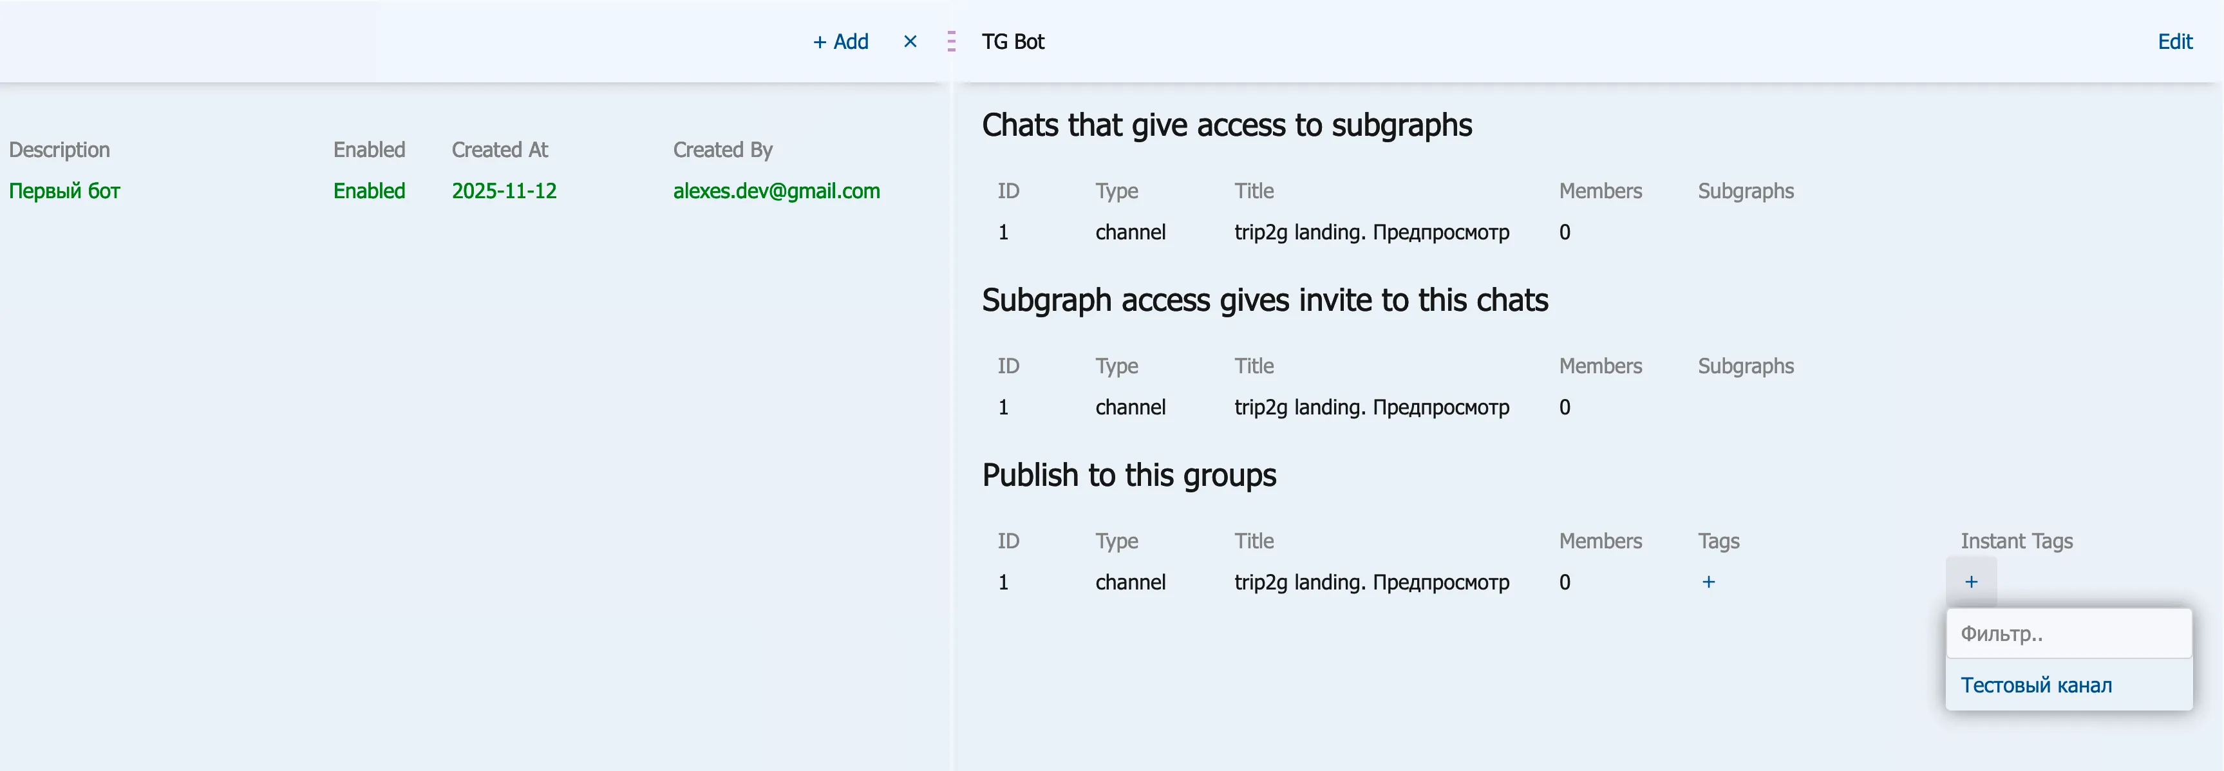Click alexes.dev@gmail.com creator entry
The height and width of the screenshot is (771, 2224).
776,190
